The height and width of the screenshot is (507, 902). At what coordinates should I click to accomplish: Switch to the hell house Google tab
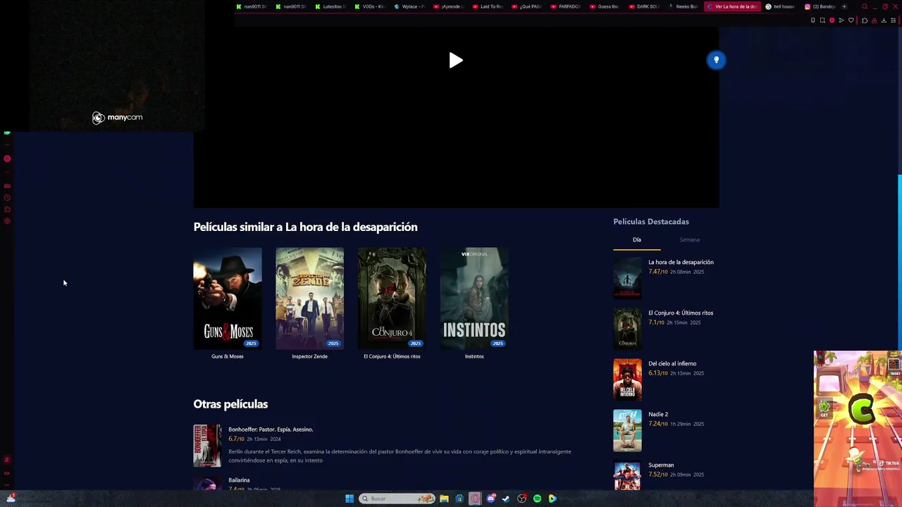coord(780,6)
